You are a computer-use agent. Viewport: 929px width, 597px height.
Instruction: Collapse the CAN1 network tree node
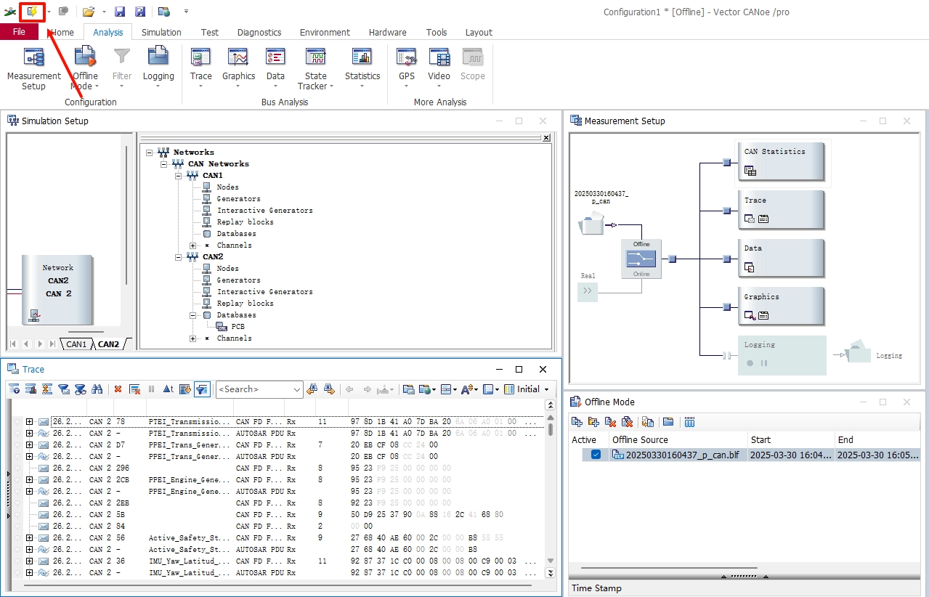[179, 176]
